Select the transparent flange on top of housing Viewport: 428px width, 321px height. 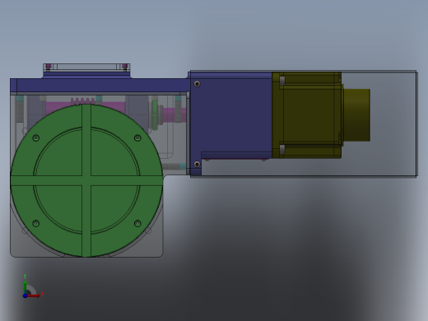[86, 67]
